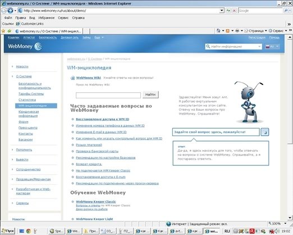Expand the Links bar chevron
The height and width of the screenshot is (235, 293).
pyautogui.click(x=289, y=24)
